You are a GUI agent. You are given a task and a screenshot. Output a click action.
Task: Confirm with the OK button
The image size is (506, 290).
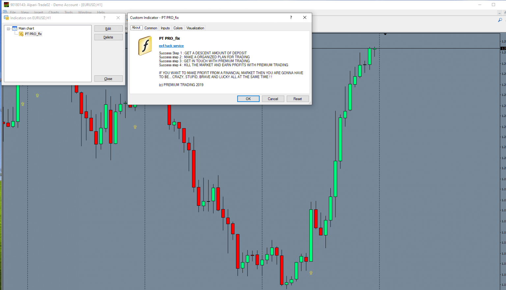pos(248,99)
